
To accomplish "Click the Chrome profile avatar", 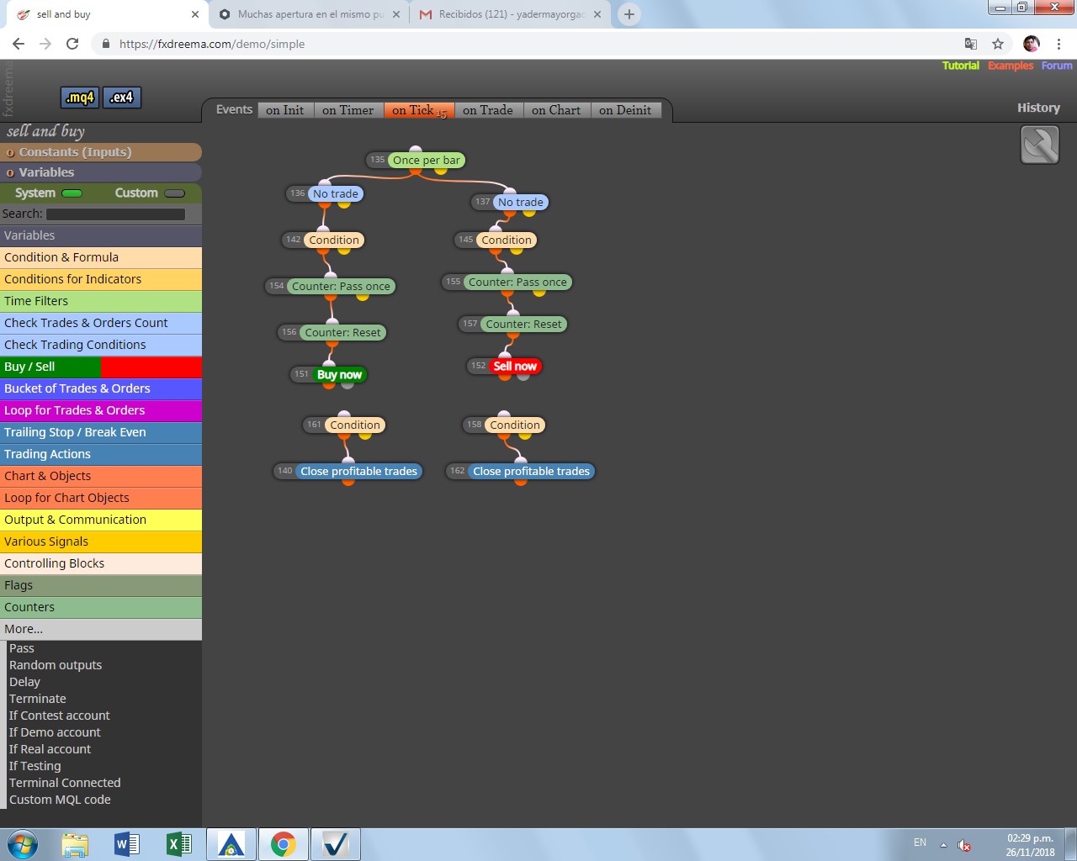I will (1032, 44).
